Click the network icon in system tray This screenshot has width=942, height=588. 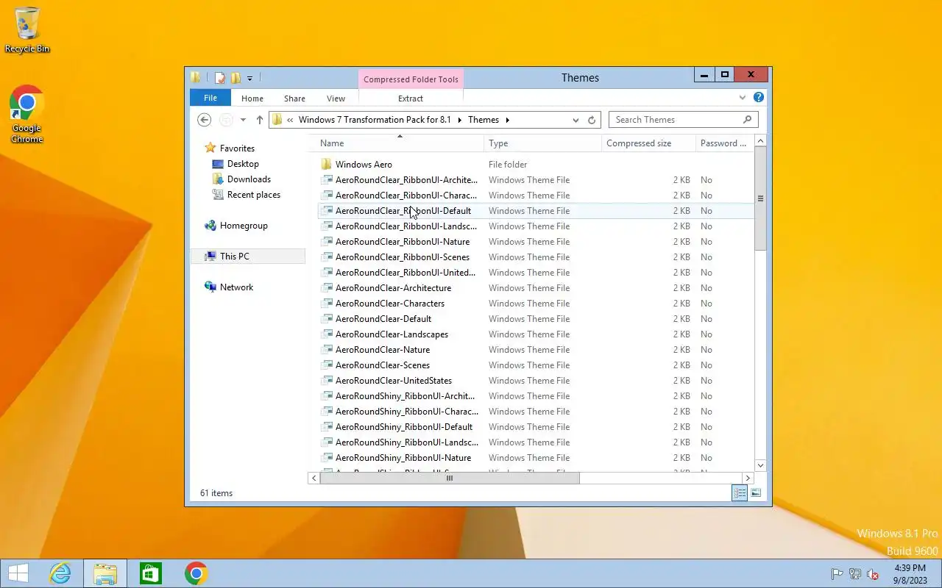click(855, 574)
